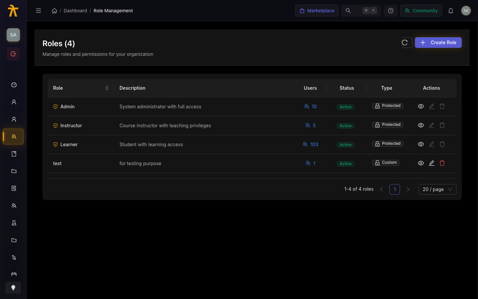The height and width of the screenshot is (299, 478).
Task: View the Admin role details eye icon
Action: pos(421,106)
